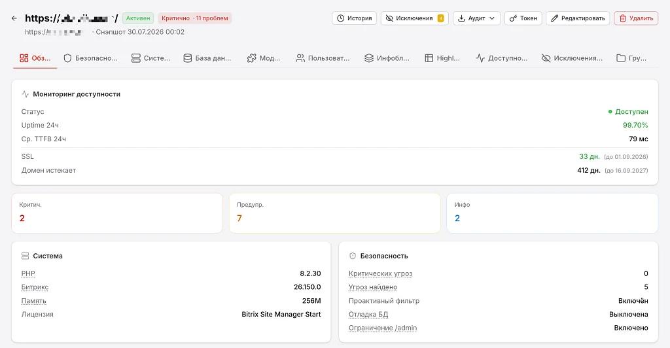Click the key icon in Токен button
670x348 pixels.
513,18
